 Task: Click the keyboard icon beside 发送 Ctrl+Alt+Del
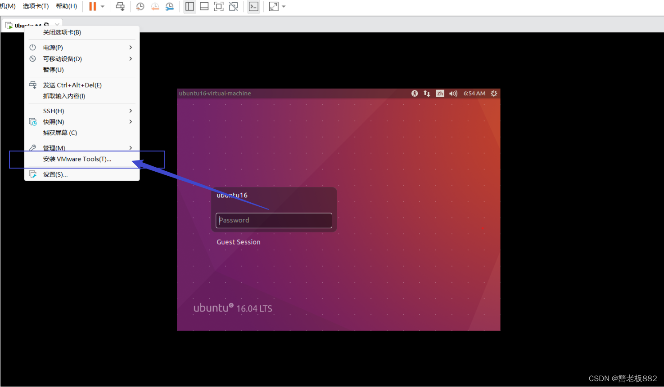click(x=33, y=85)
